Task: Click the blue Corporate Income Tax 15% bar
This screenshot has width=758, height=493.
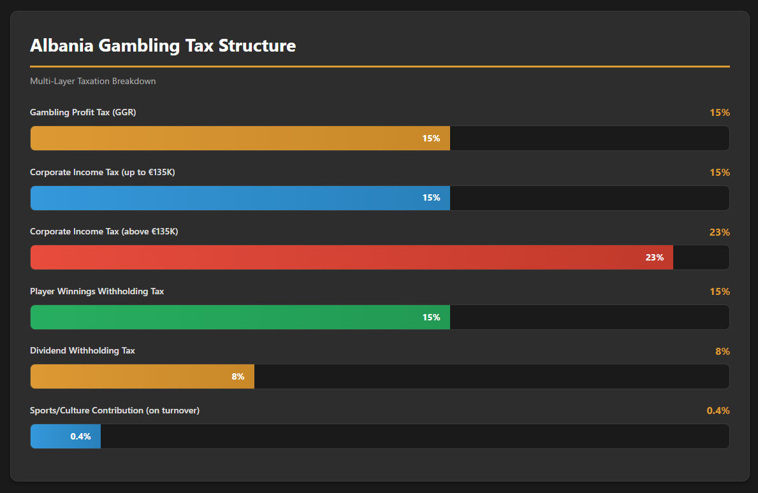Action: [240, 198]
